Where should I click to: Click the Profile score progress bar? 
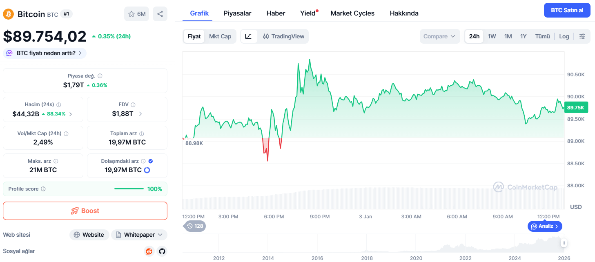(129, 189)
